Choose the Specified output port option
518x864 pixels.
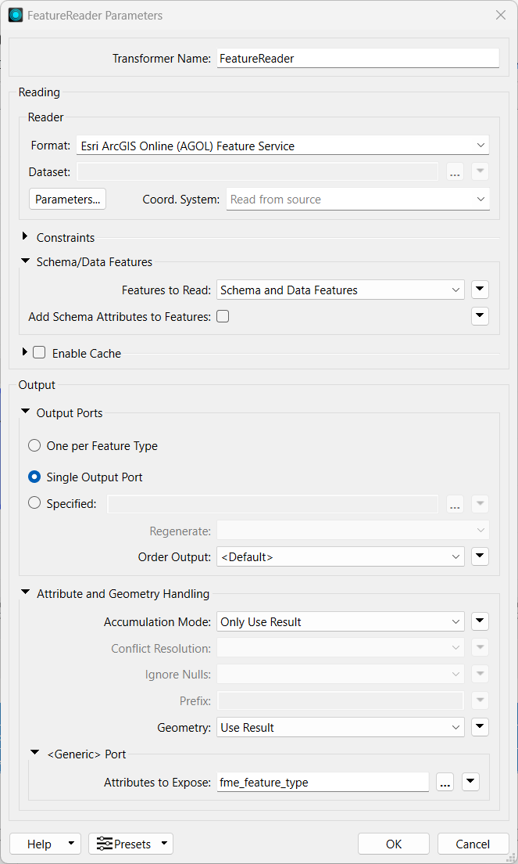pyautogui.click(x=34, y=502)
